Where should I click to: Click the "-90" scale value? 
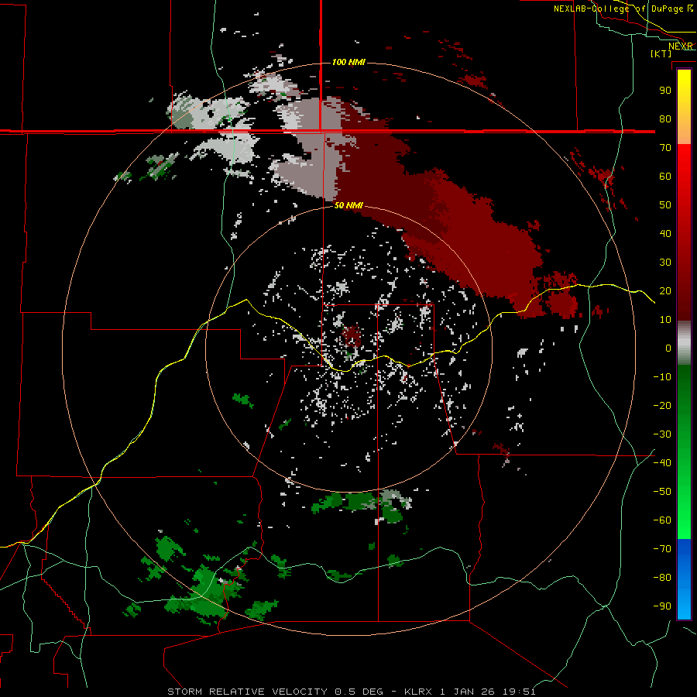pyautogui.click(x=662, y=606)
